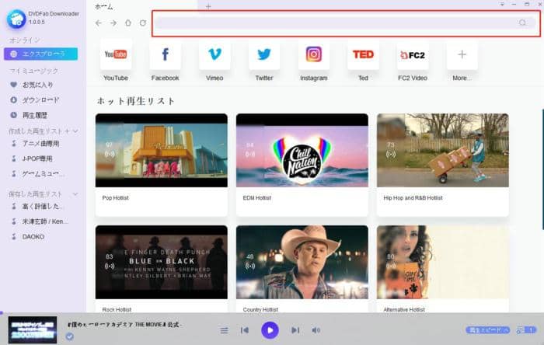544x345 pixels.
Task: Open the 再生スピード speed dropdown
Action: click(488, 330)
